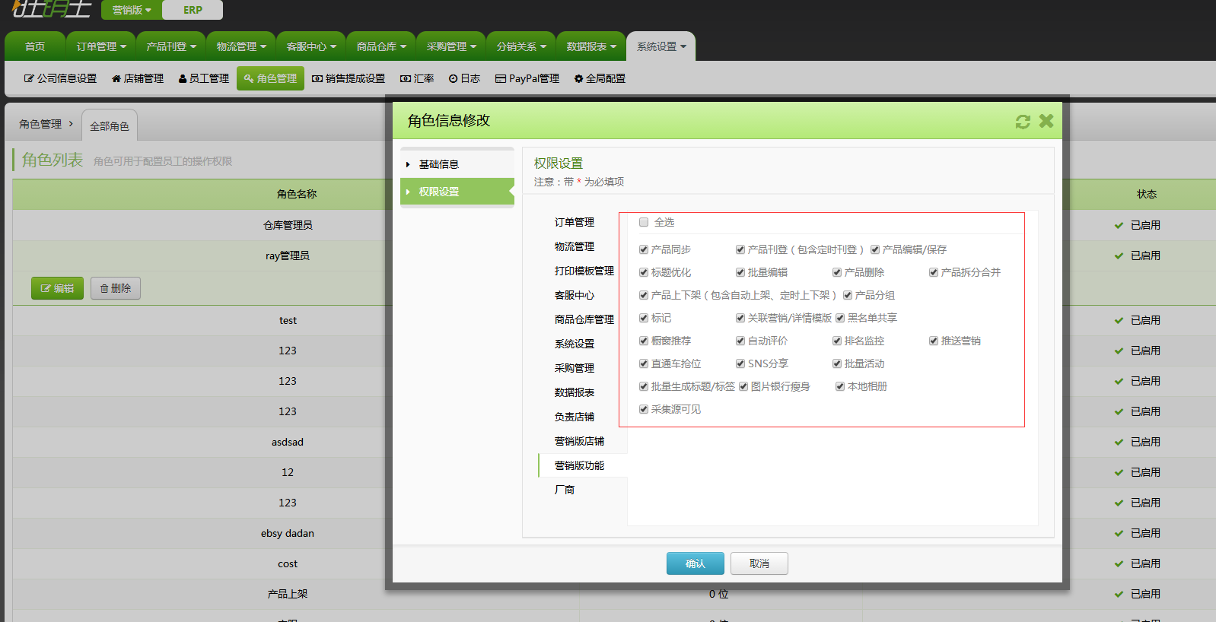Open 采购管理 nav dropdown

(451, 46)
